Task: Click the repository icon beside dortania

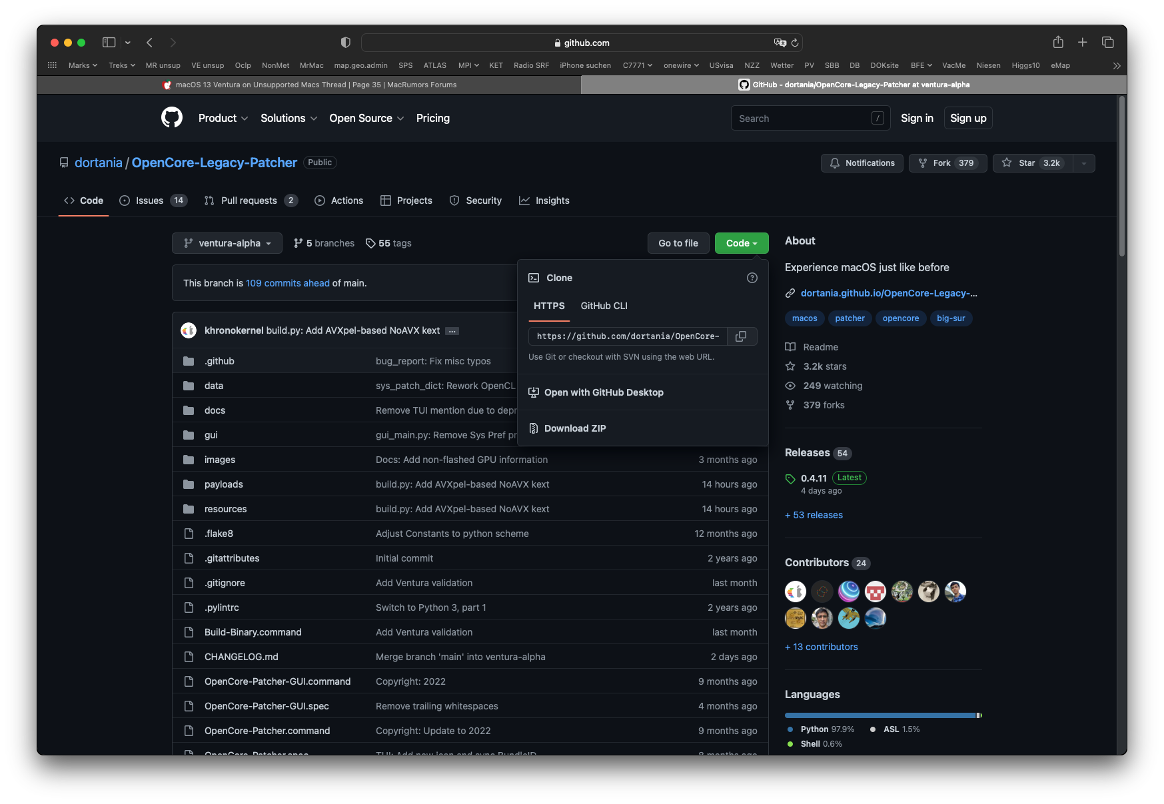Action: 64,163
